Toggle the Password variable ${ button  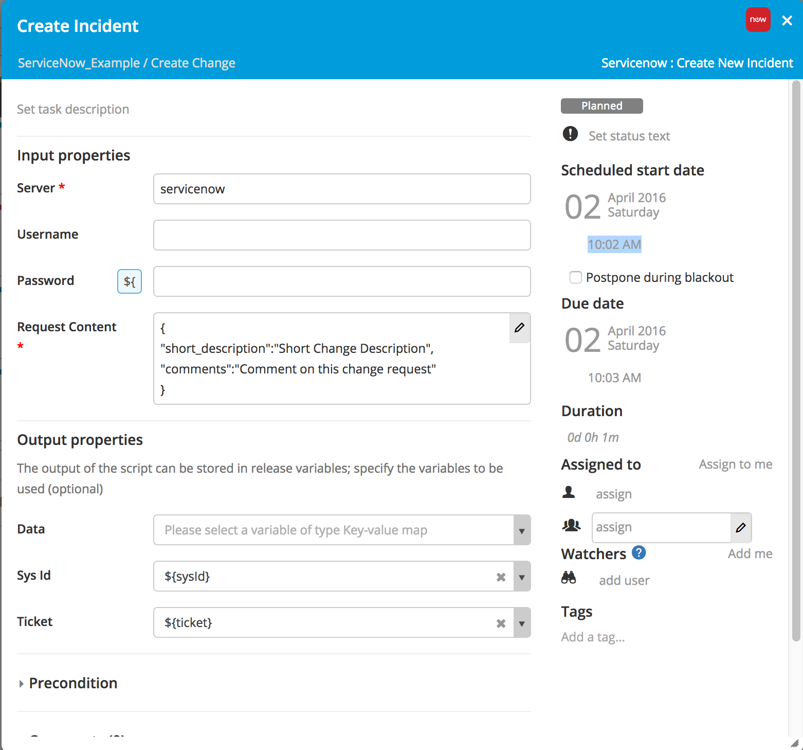130,281
